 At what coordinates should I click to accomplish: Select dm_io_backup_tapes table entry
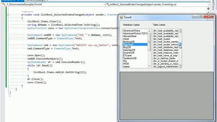click(166, 58)
